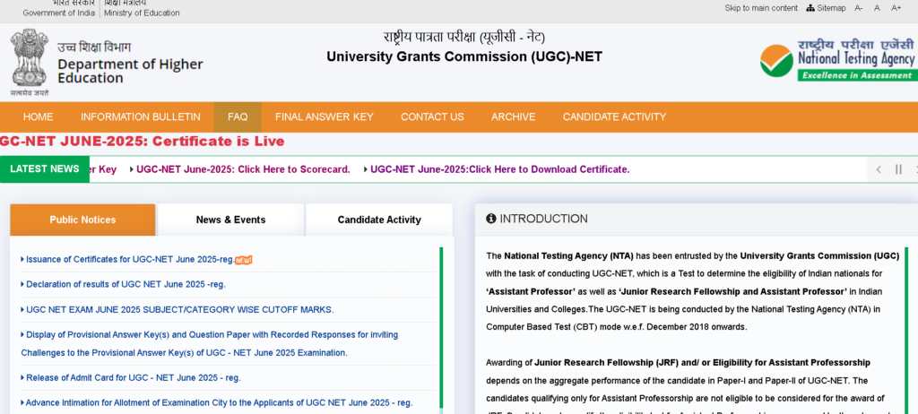Viewport: 918px width, 414px height.
Task: Increase font size with A+ button
Action: tap(896, 7)
